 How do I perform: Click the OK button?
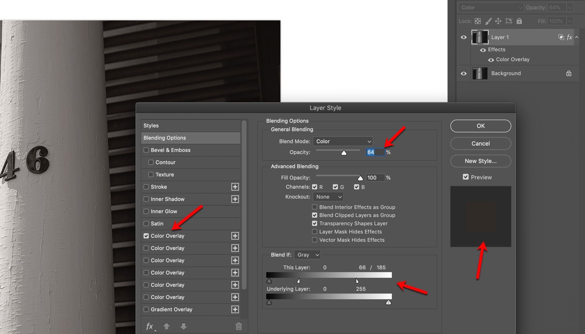pos(480,126)
